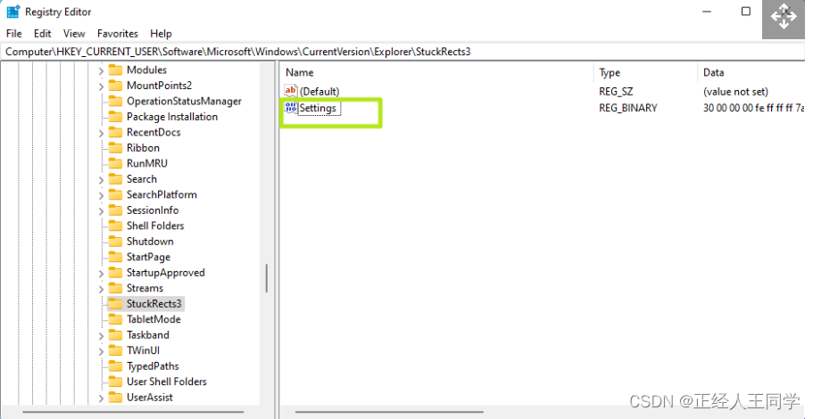Select the StuckRects3 key label

pos(154,303)
